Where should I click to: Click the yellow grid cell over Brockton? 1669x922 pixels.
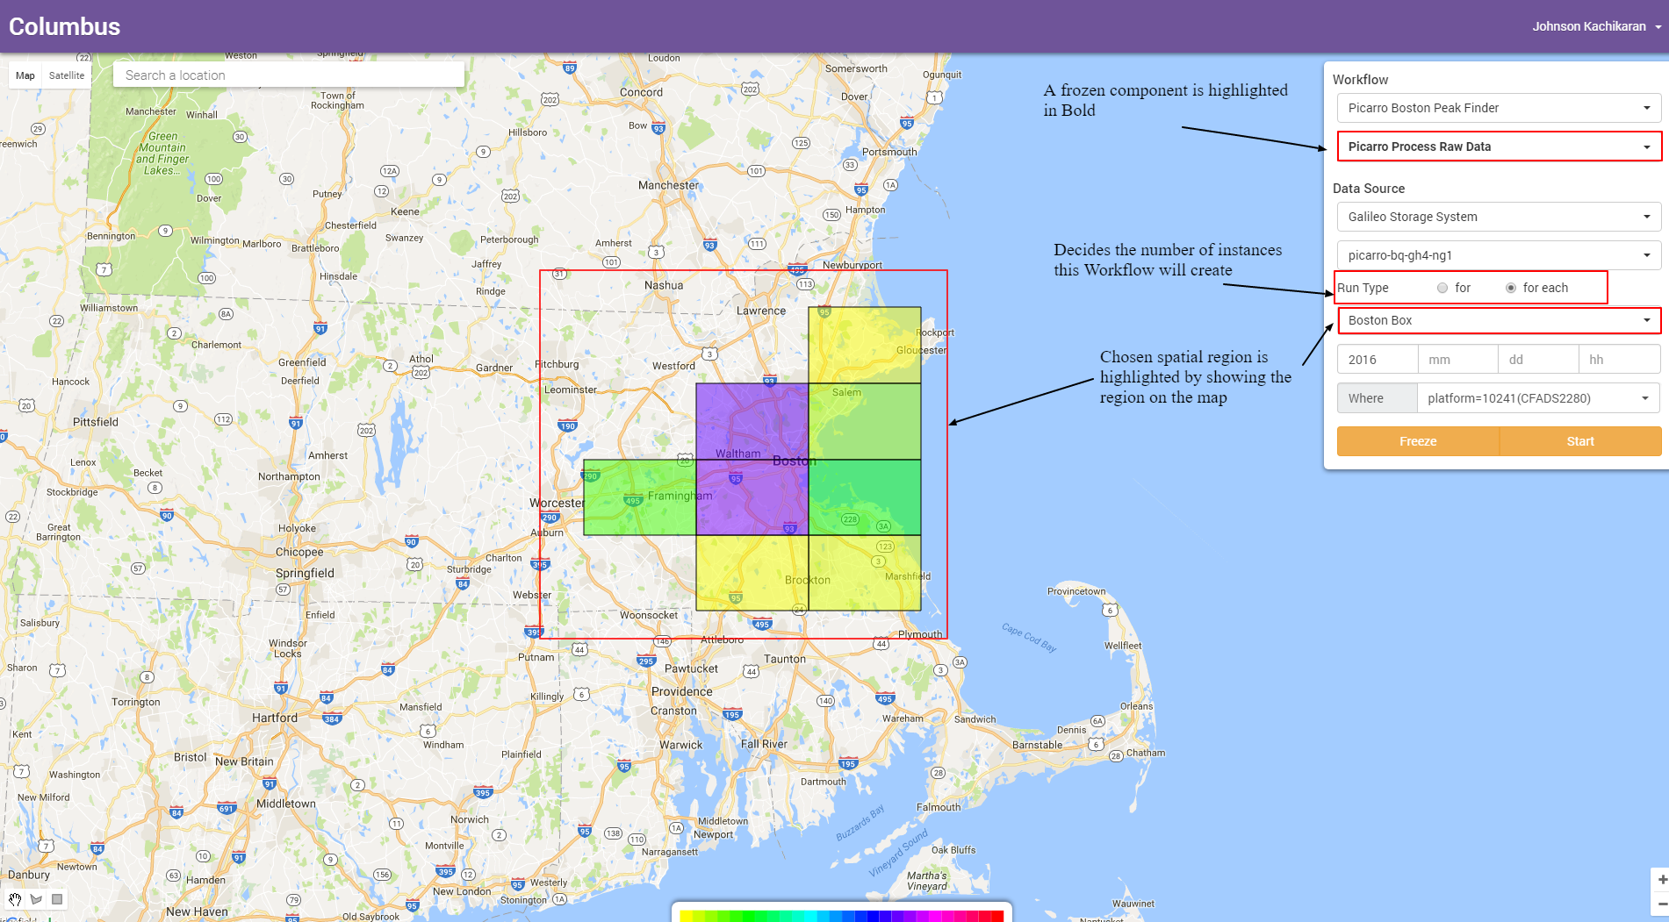[752, 573]
